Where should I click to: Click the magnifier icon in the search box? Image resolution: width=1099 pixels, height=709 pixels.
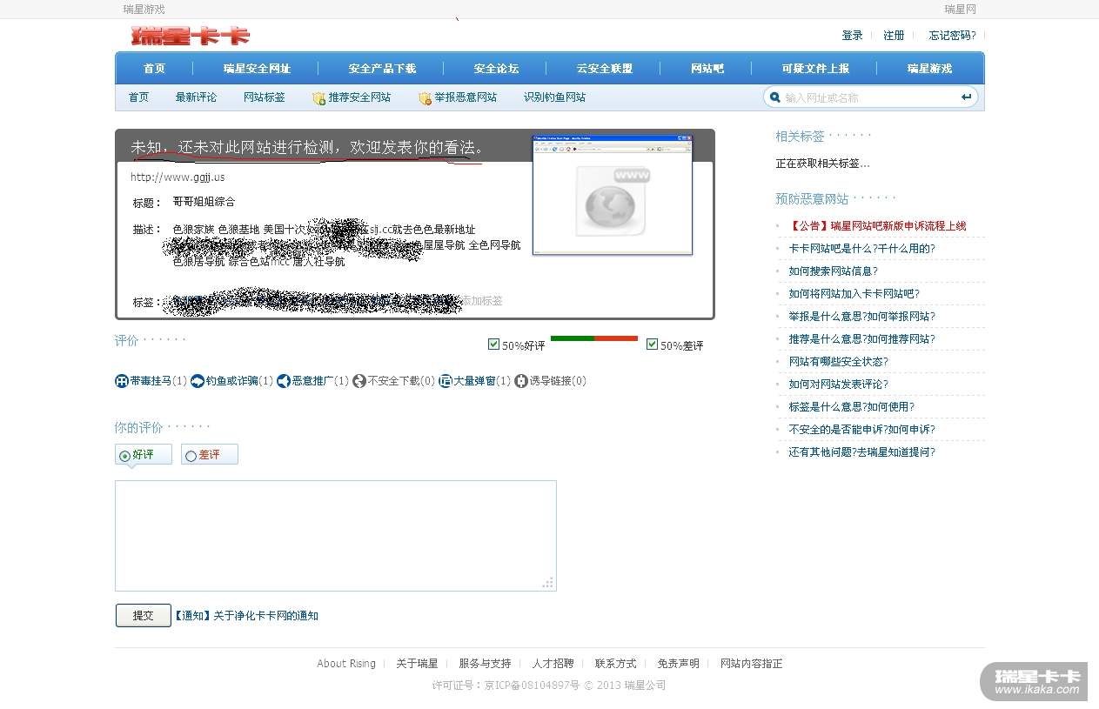tap(774, 97)
